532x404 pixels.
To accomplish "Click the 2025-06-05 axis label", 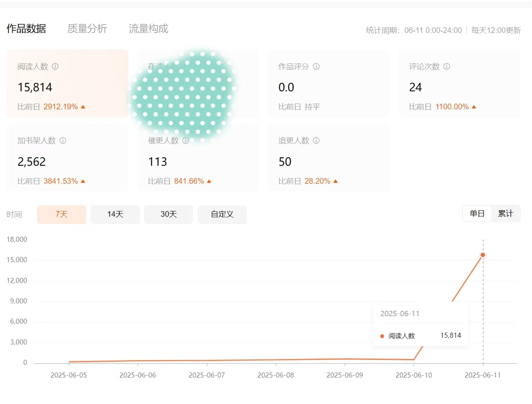I will pyautogui.click(x=69, y=375).
